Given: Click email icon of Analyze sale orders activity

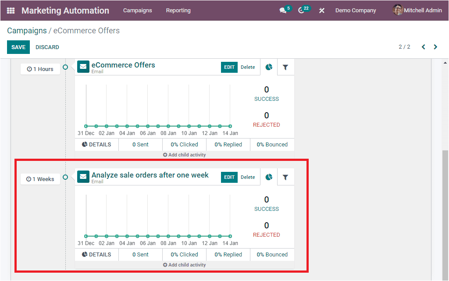Looking at the screenshot, I should pos(83,177).
